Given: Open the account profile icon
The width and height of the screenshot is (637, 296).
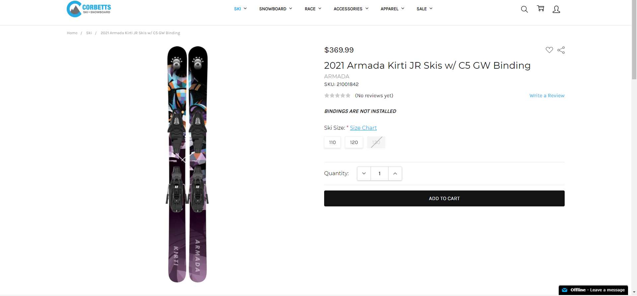Looking at the screenshot, I should pos(556,9).
